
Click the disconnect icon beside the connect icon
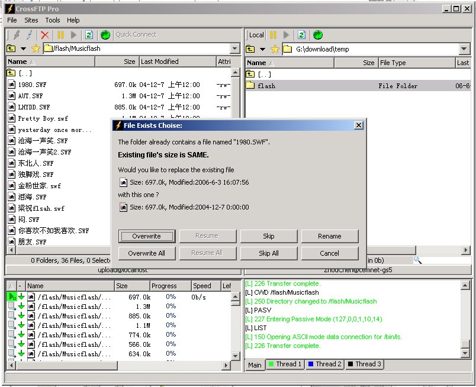[29, 35]
